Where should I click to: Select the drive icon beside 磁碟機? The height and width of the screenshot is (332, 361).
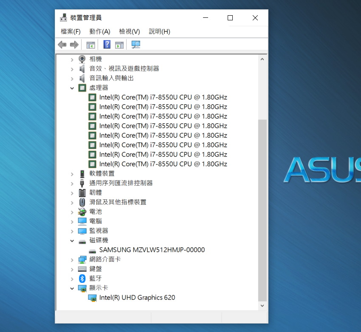82,242
